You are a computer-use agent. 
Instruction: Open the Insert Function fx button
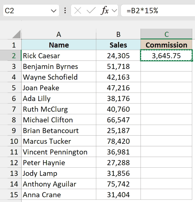tap(105, 11)
